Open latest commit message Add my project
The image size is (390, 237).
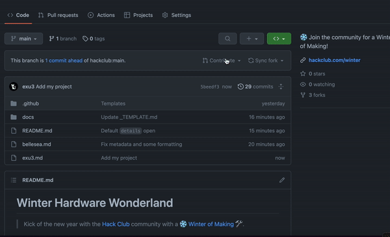(x=54, y=87)
